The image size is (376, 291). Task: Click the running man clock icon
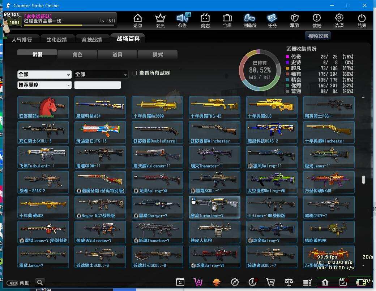(252, 282)
